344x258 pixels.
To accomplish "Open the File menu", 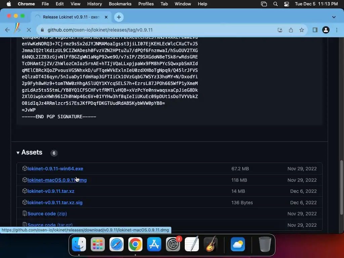I will [45, 4].
